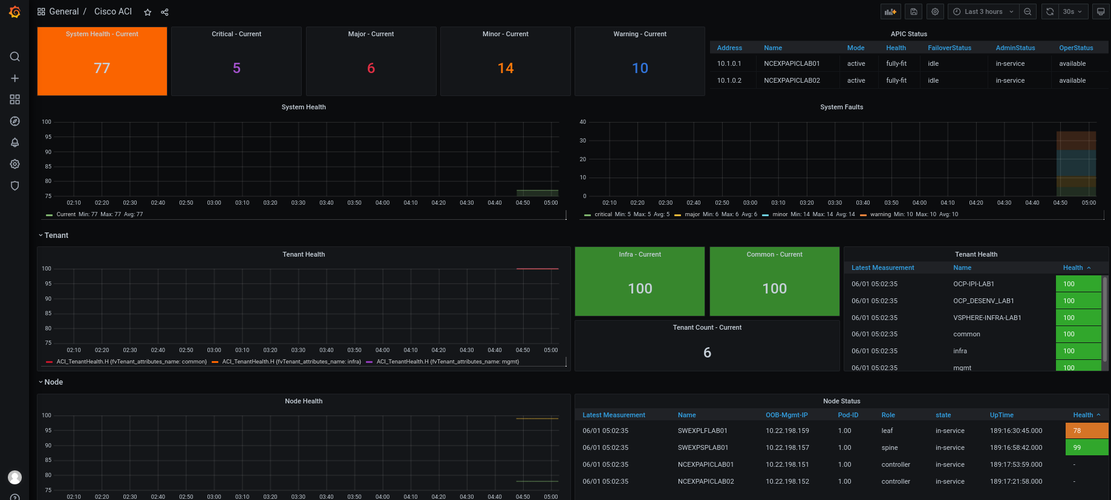Open Tenant Count - Current panel title menu
1111x500 pixels.
(x=707, y=327)
